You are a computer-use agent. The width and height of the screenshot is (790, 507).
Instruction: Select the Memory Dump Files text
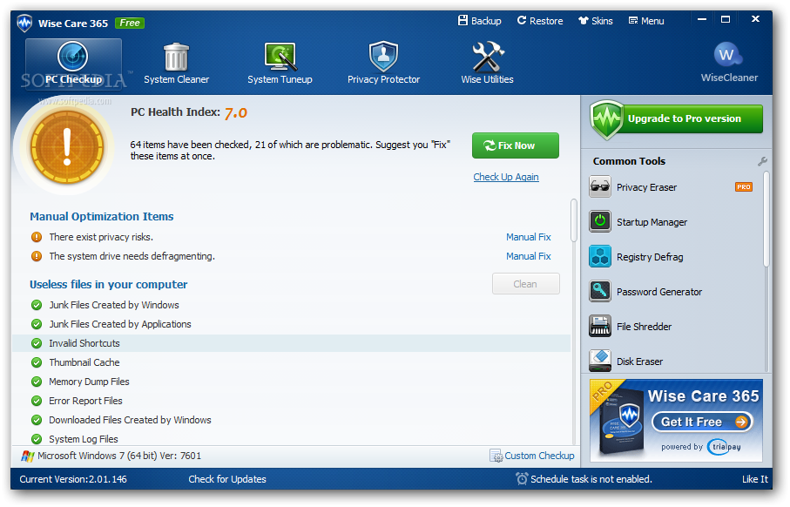point(89,382)
